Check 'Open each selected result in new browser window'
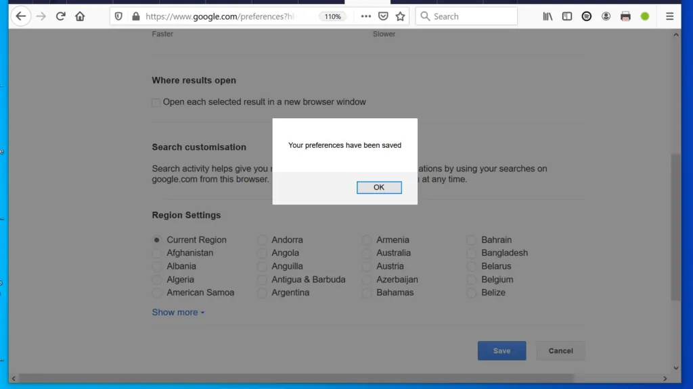Viewport: 693px width, 389px height. pyautogui.click(x=156, y=102)
